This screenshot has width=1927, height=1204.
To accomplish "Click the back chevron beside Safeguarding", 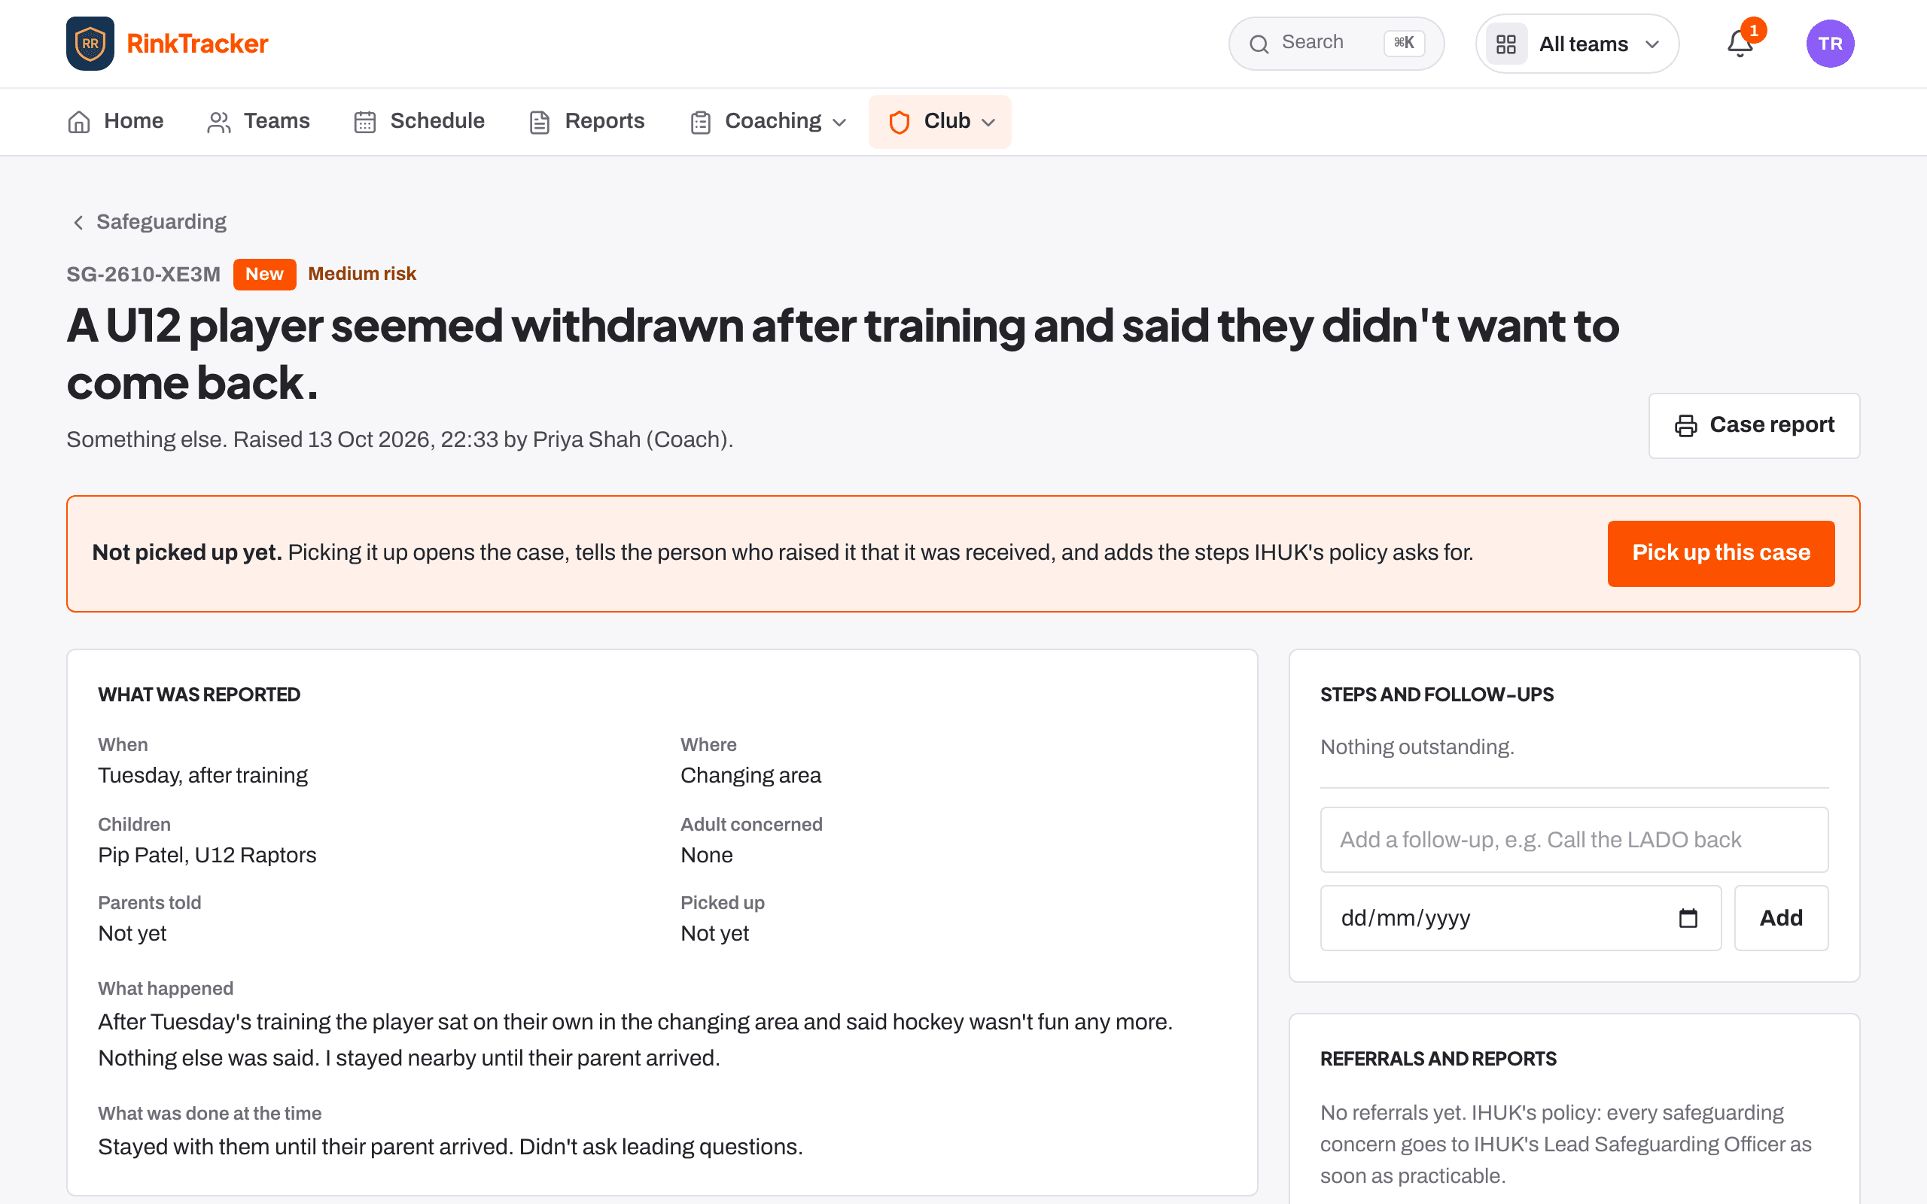I will click(78, 222).
